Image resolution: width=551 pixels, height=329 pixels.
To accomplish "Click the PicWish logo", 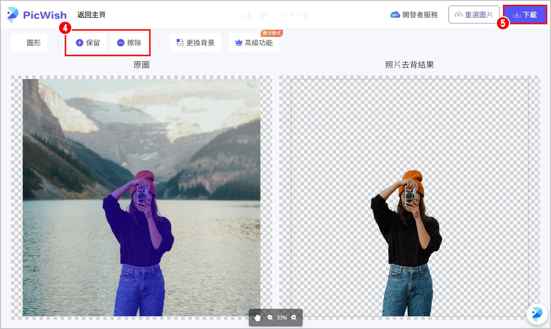I will [37, 15].
